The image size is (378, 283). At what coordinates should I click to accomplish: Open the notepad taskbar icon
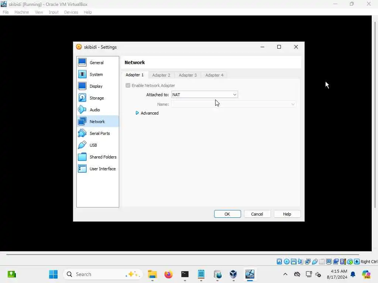point(201,274)
